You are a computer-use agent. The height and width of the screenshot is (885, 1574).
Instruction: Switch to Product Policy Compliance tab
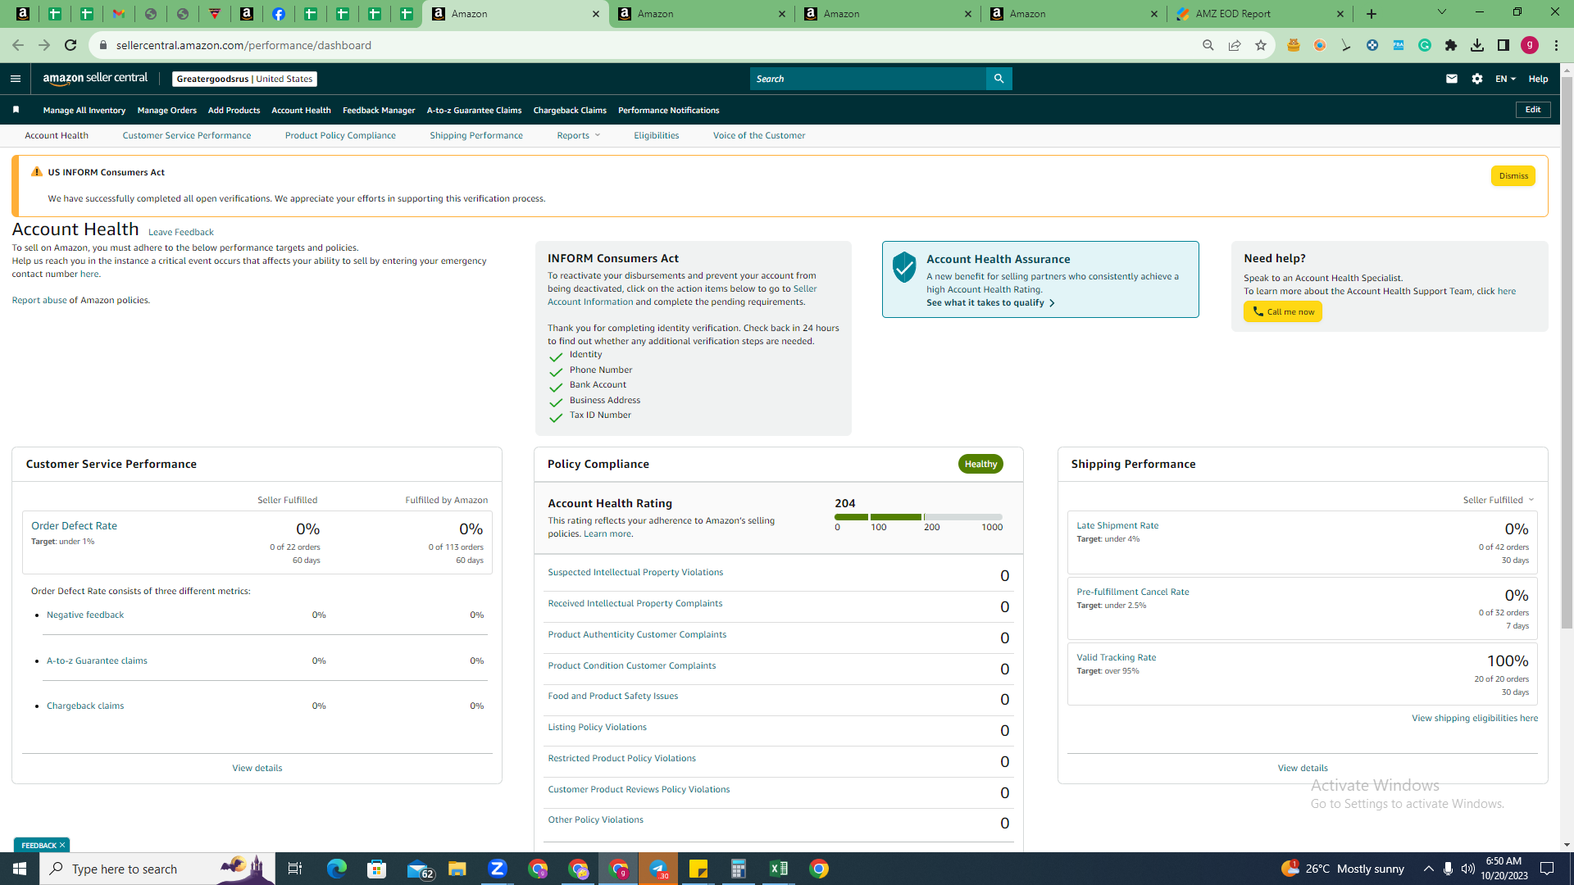(x=340, y=135)
